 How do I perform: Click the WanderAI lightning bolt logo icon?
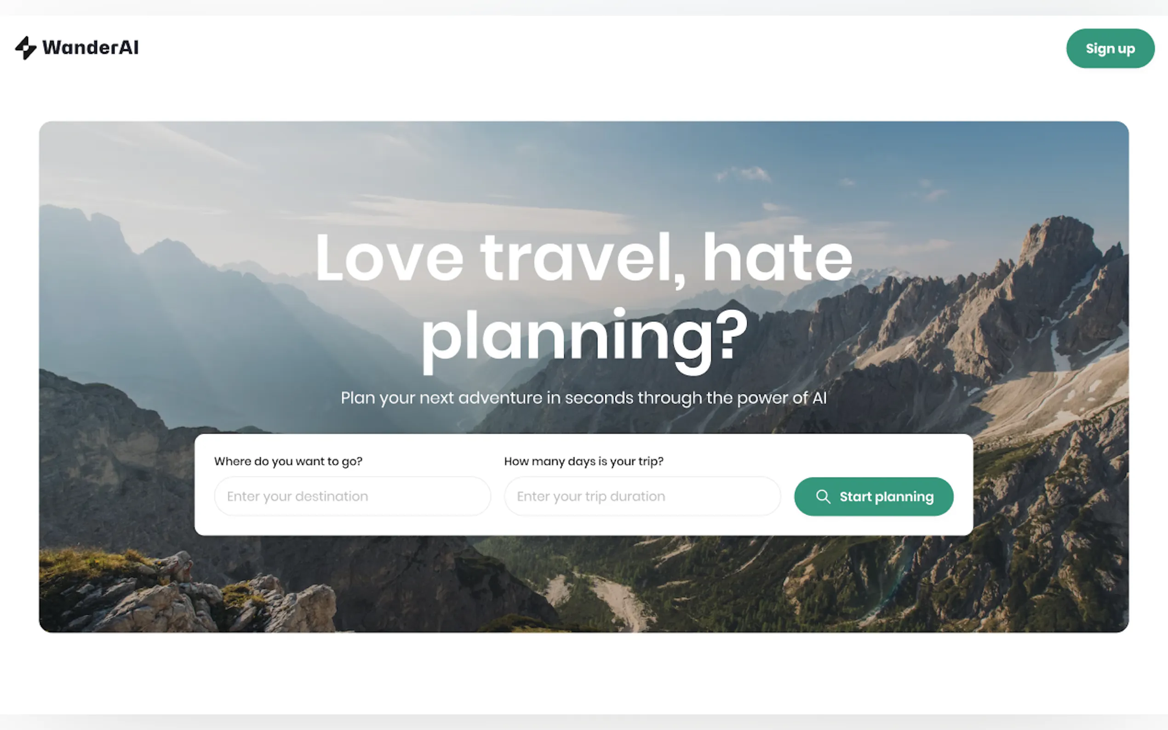[26, 48]
